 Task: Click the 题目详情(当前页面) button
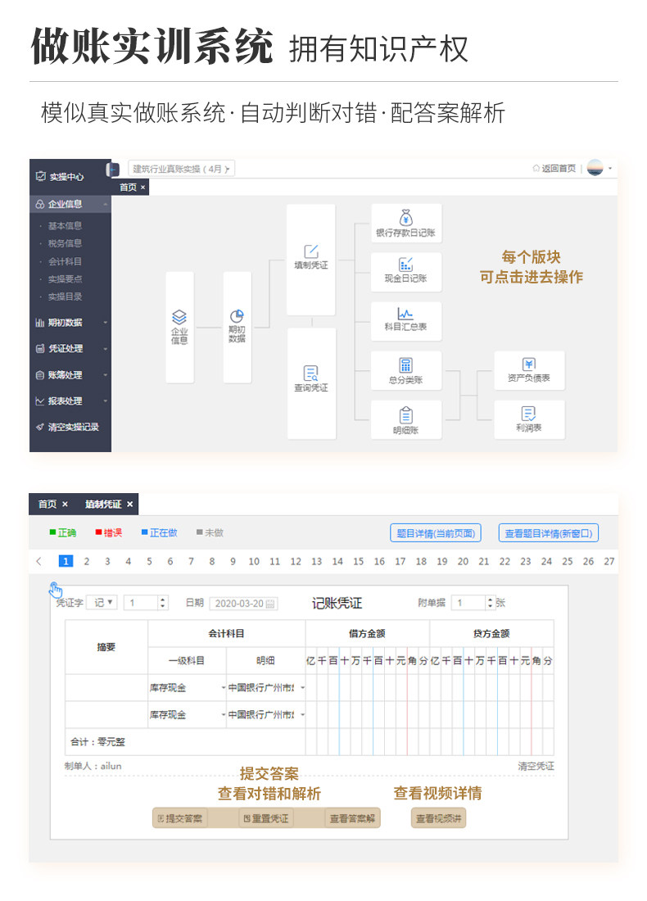click(x=436, y=533)
